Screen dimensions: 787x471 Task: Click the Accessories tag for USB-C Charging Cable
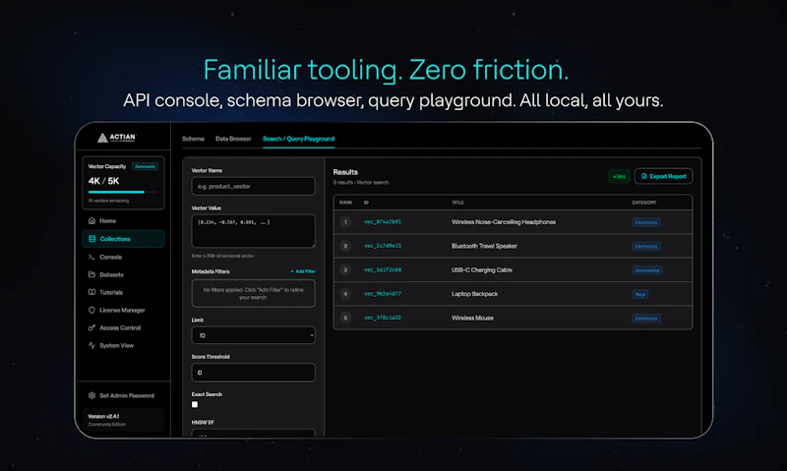[647, 270]
